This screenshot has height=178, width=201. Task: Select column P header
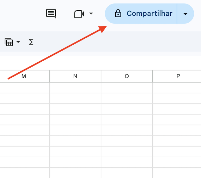pos(178,76)
